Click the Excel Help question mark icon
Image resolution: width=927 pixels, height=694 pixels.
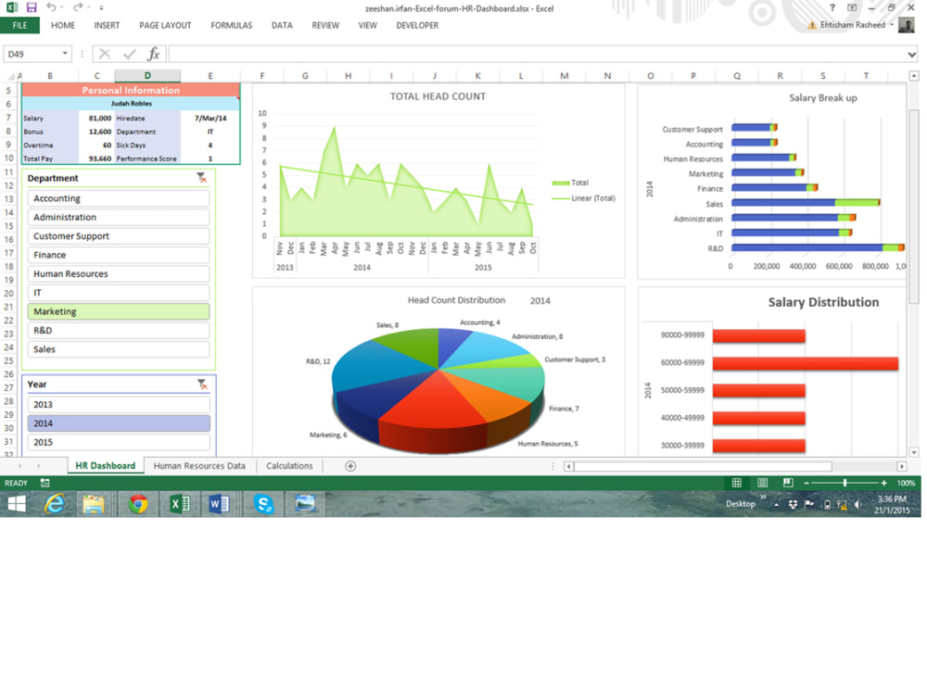click(x=832, y=7)
